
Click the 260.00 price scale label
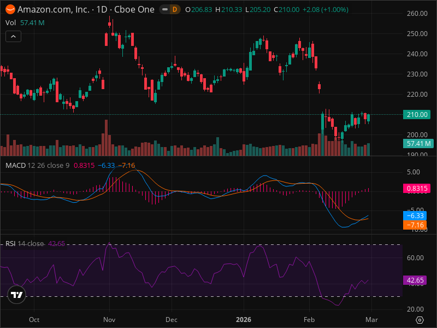[417, 13]
